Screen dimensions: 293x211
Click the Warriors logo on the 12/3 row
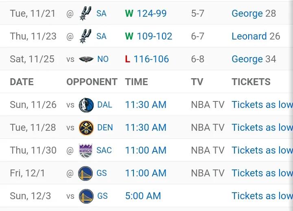click(x=86, y=196)
